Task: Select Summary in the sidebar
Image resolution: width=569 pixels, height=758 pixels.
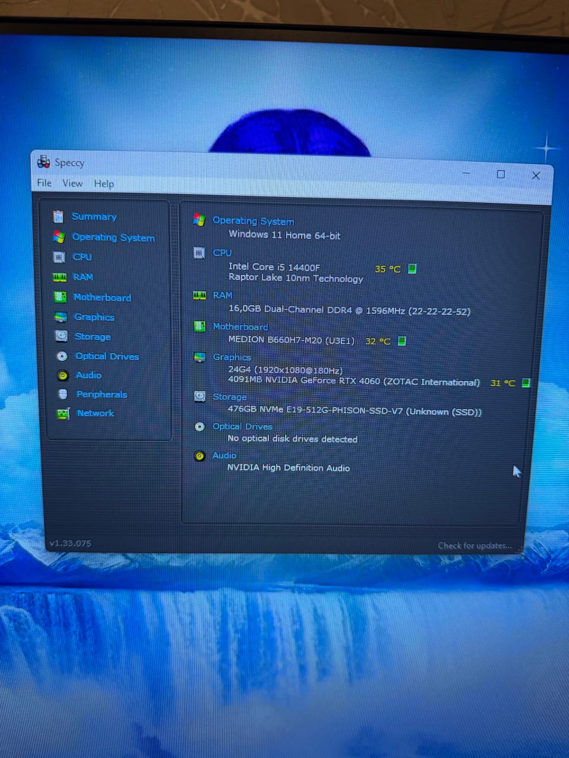Action: tap(94, 217)
